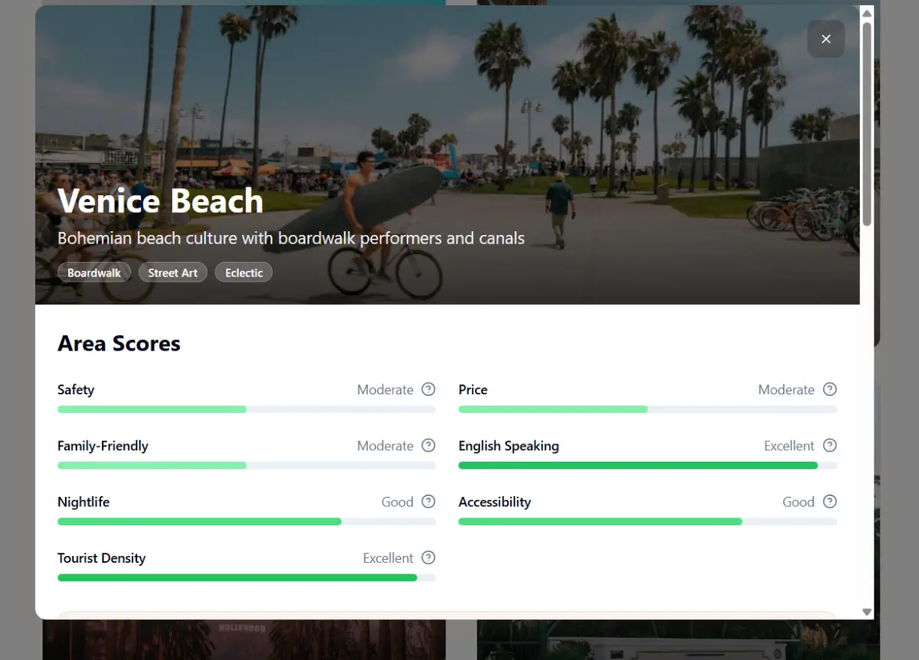Click the scrollbar up arrow
This screenshot has height=660, width=919.
pos(867,12)
